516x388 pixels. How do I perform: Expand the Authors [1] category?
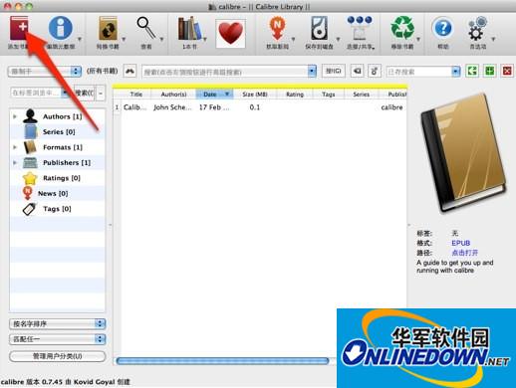15,116
